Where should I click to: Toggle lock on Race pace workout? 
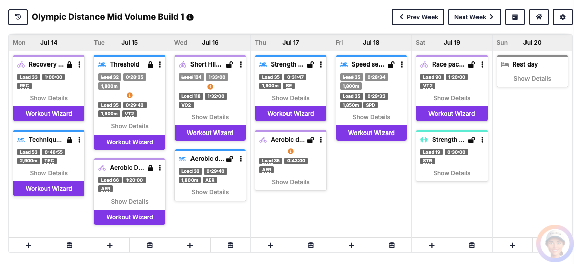click(471, 64)
